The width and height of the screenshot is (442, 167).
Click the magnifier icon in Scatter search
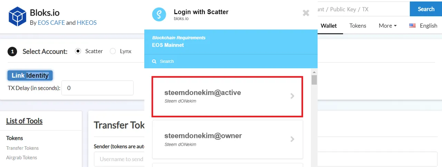[x=154, y=61]
